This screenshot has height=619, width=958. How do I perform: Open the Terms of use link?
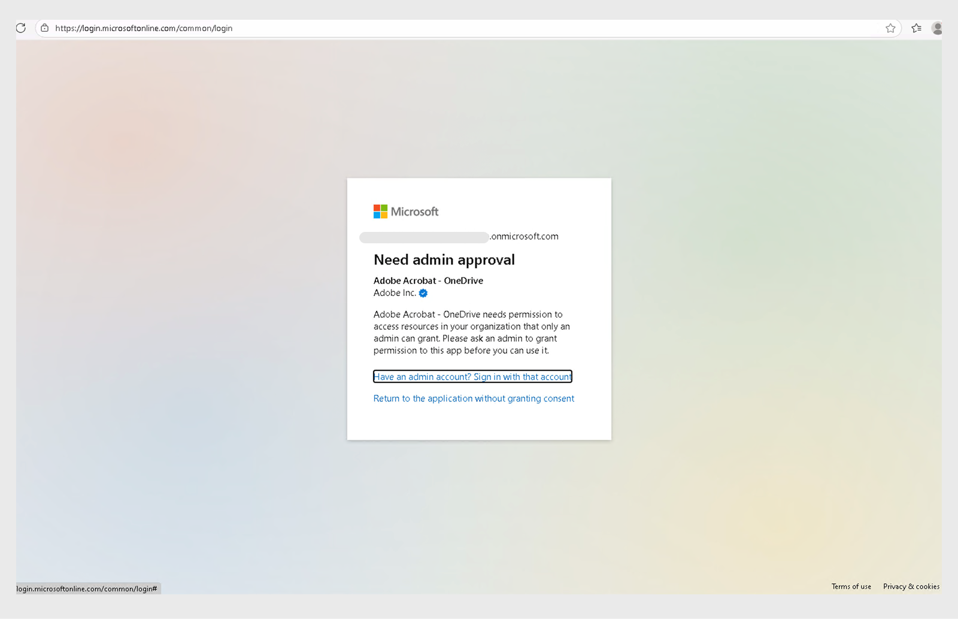point(851,586)
